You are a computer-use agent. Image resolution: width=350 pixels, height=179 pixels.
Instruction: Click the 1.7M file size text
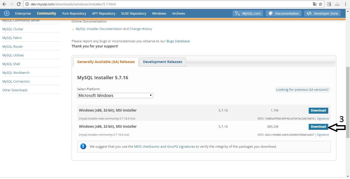point(274,110)
